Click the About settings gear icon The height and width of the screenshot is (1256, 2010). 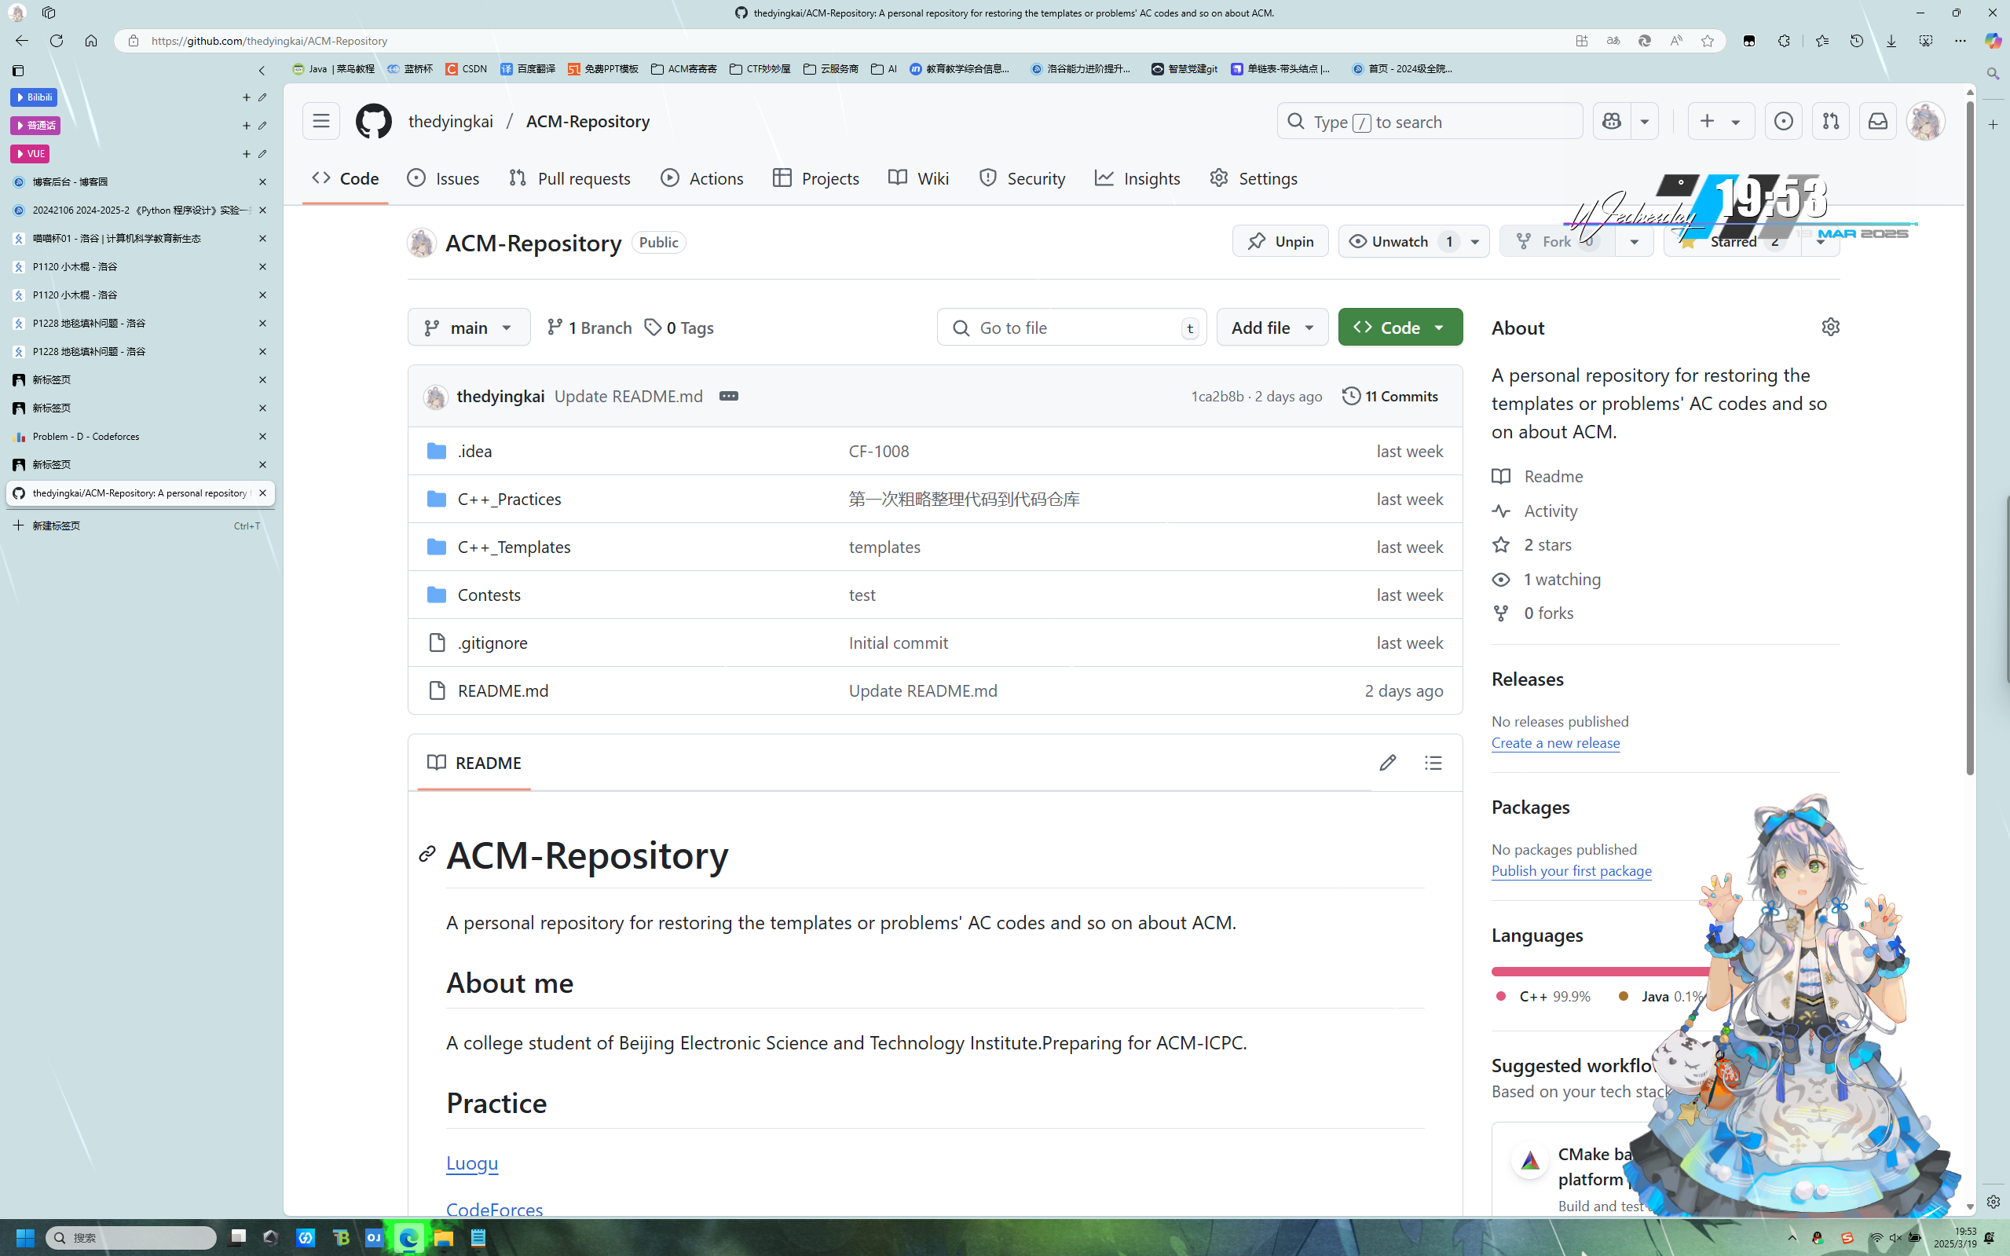(x=1831, y=327)
